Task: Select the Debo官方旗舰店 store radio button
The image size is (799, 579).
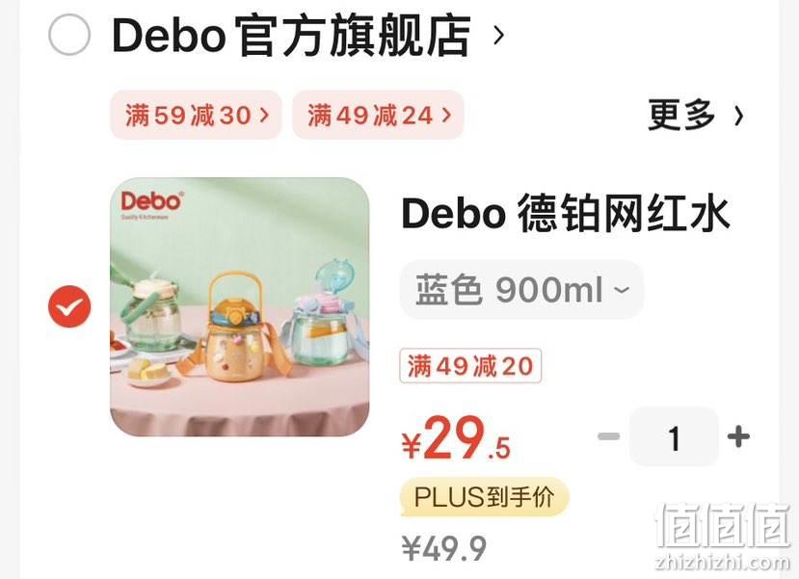Action: point(69,35)
